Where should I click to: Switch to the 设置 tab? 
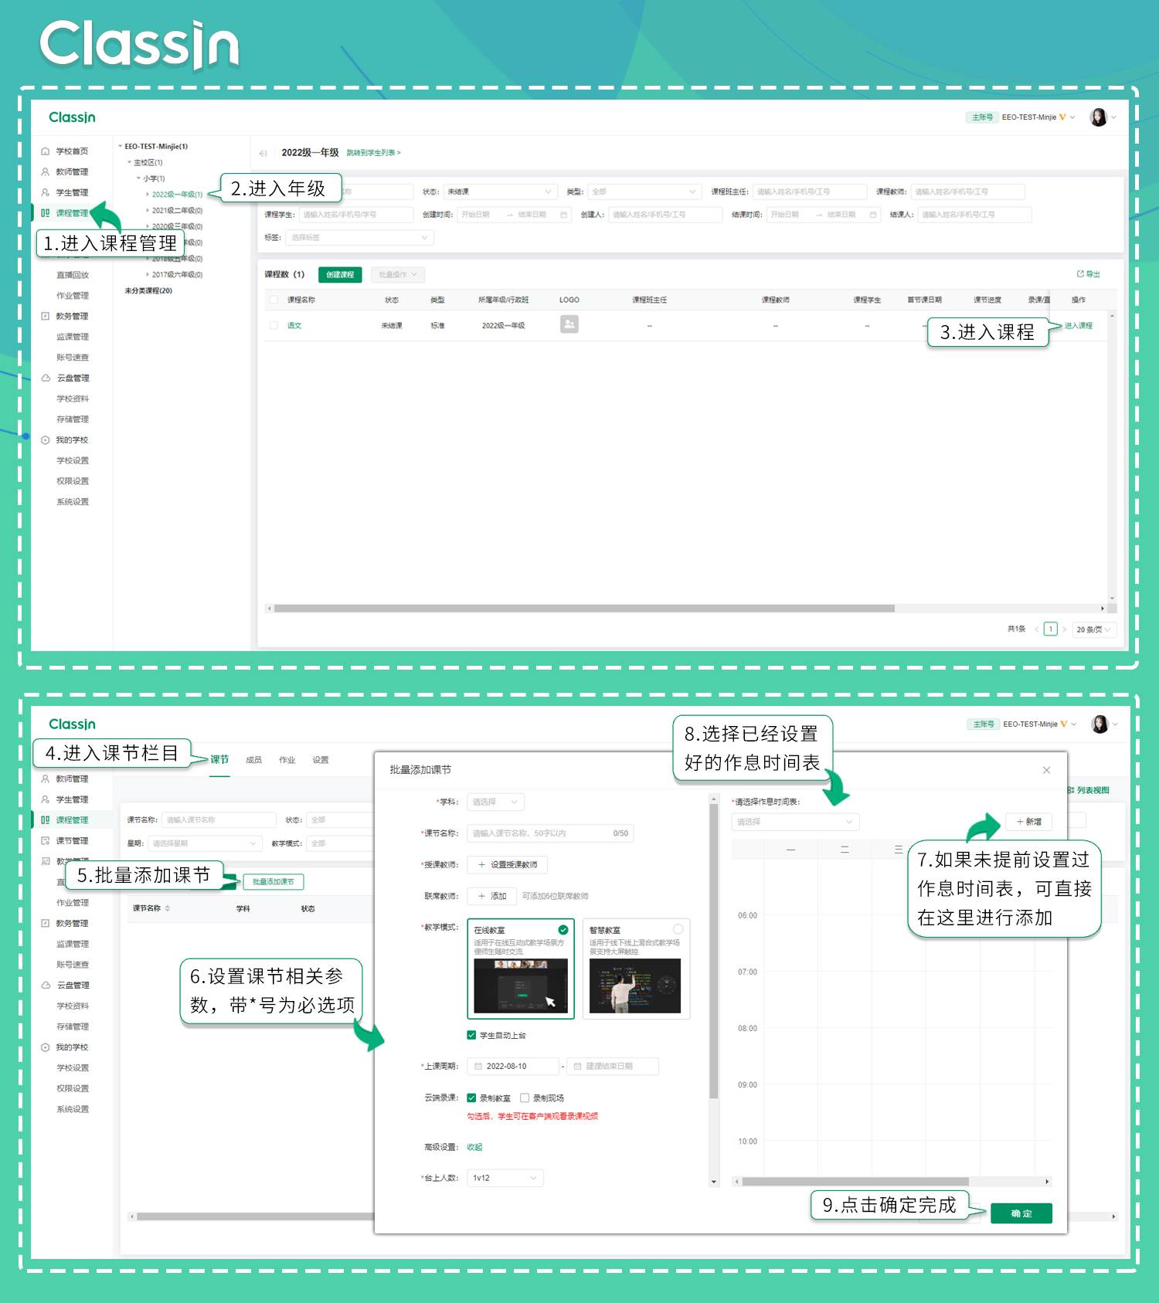(x=321, y=760)
